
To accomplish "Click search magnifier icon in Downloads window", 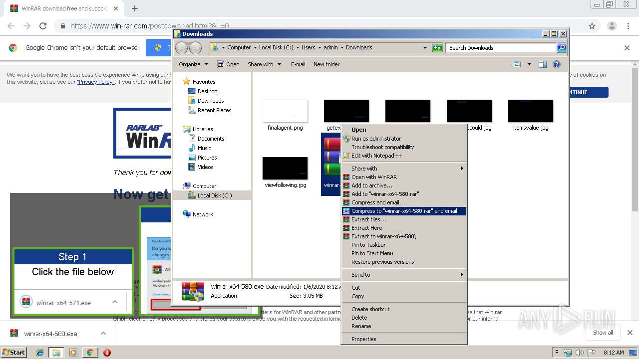I will [x=562, y=48].
